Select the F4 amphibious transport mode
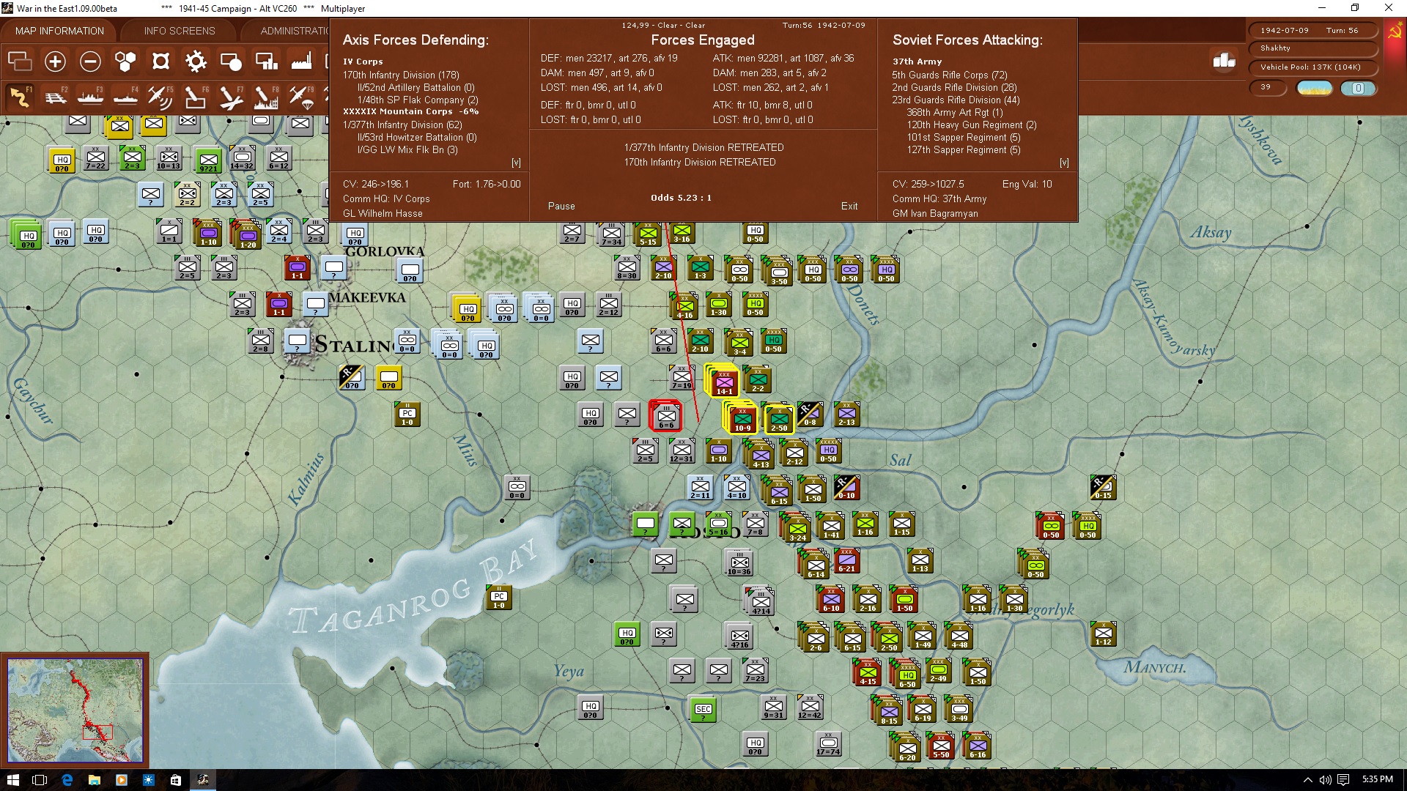1407x791 pixels. pyautogui.click(x=125, y=97)
